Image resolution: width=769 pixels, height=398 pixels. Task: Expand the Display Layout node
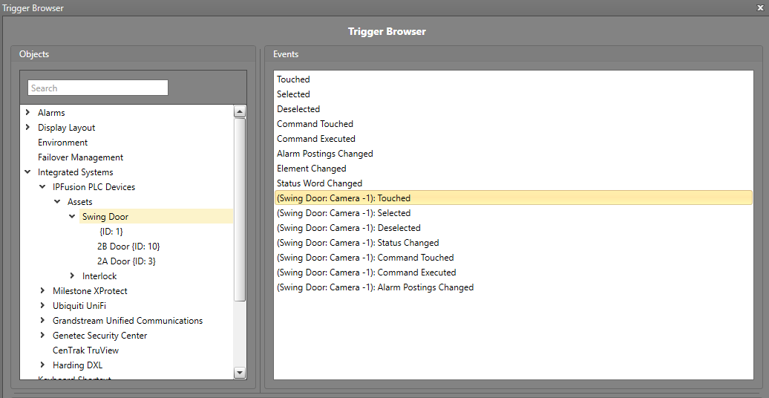(27, 128)
